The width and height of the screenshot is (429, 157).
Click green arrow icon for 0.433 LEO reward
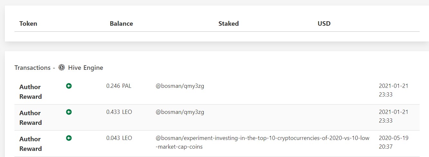[69, 112]
